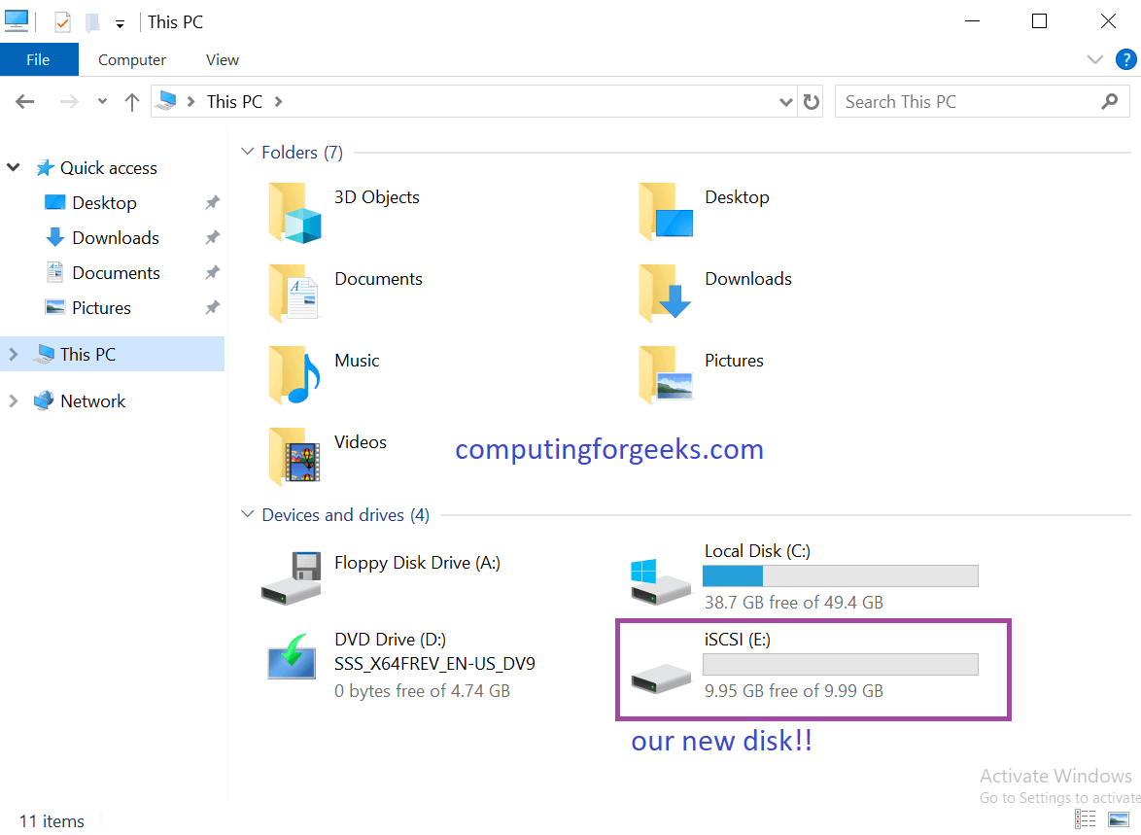The height and width of the screenshot is (835, 1141).
Task: Select Documents under Quick access
Action: pos(116,273)
